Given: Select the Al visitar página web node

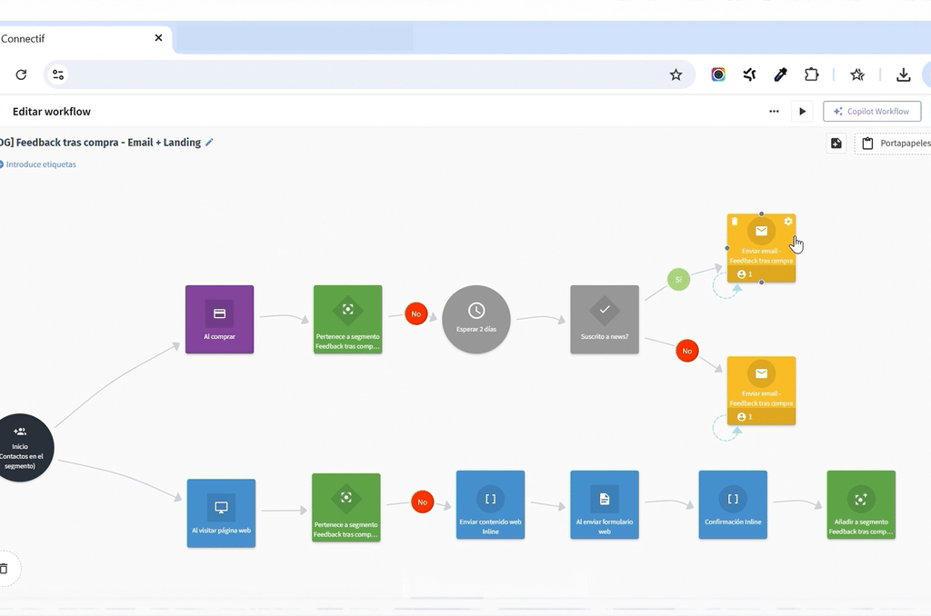Looking at the screenshot, I should (221, 513).
